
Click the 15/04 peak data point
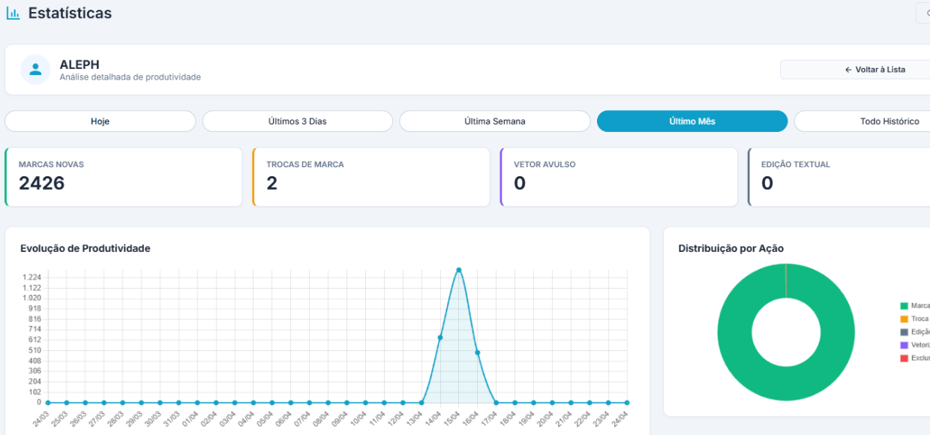[x=459, y=270]
